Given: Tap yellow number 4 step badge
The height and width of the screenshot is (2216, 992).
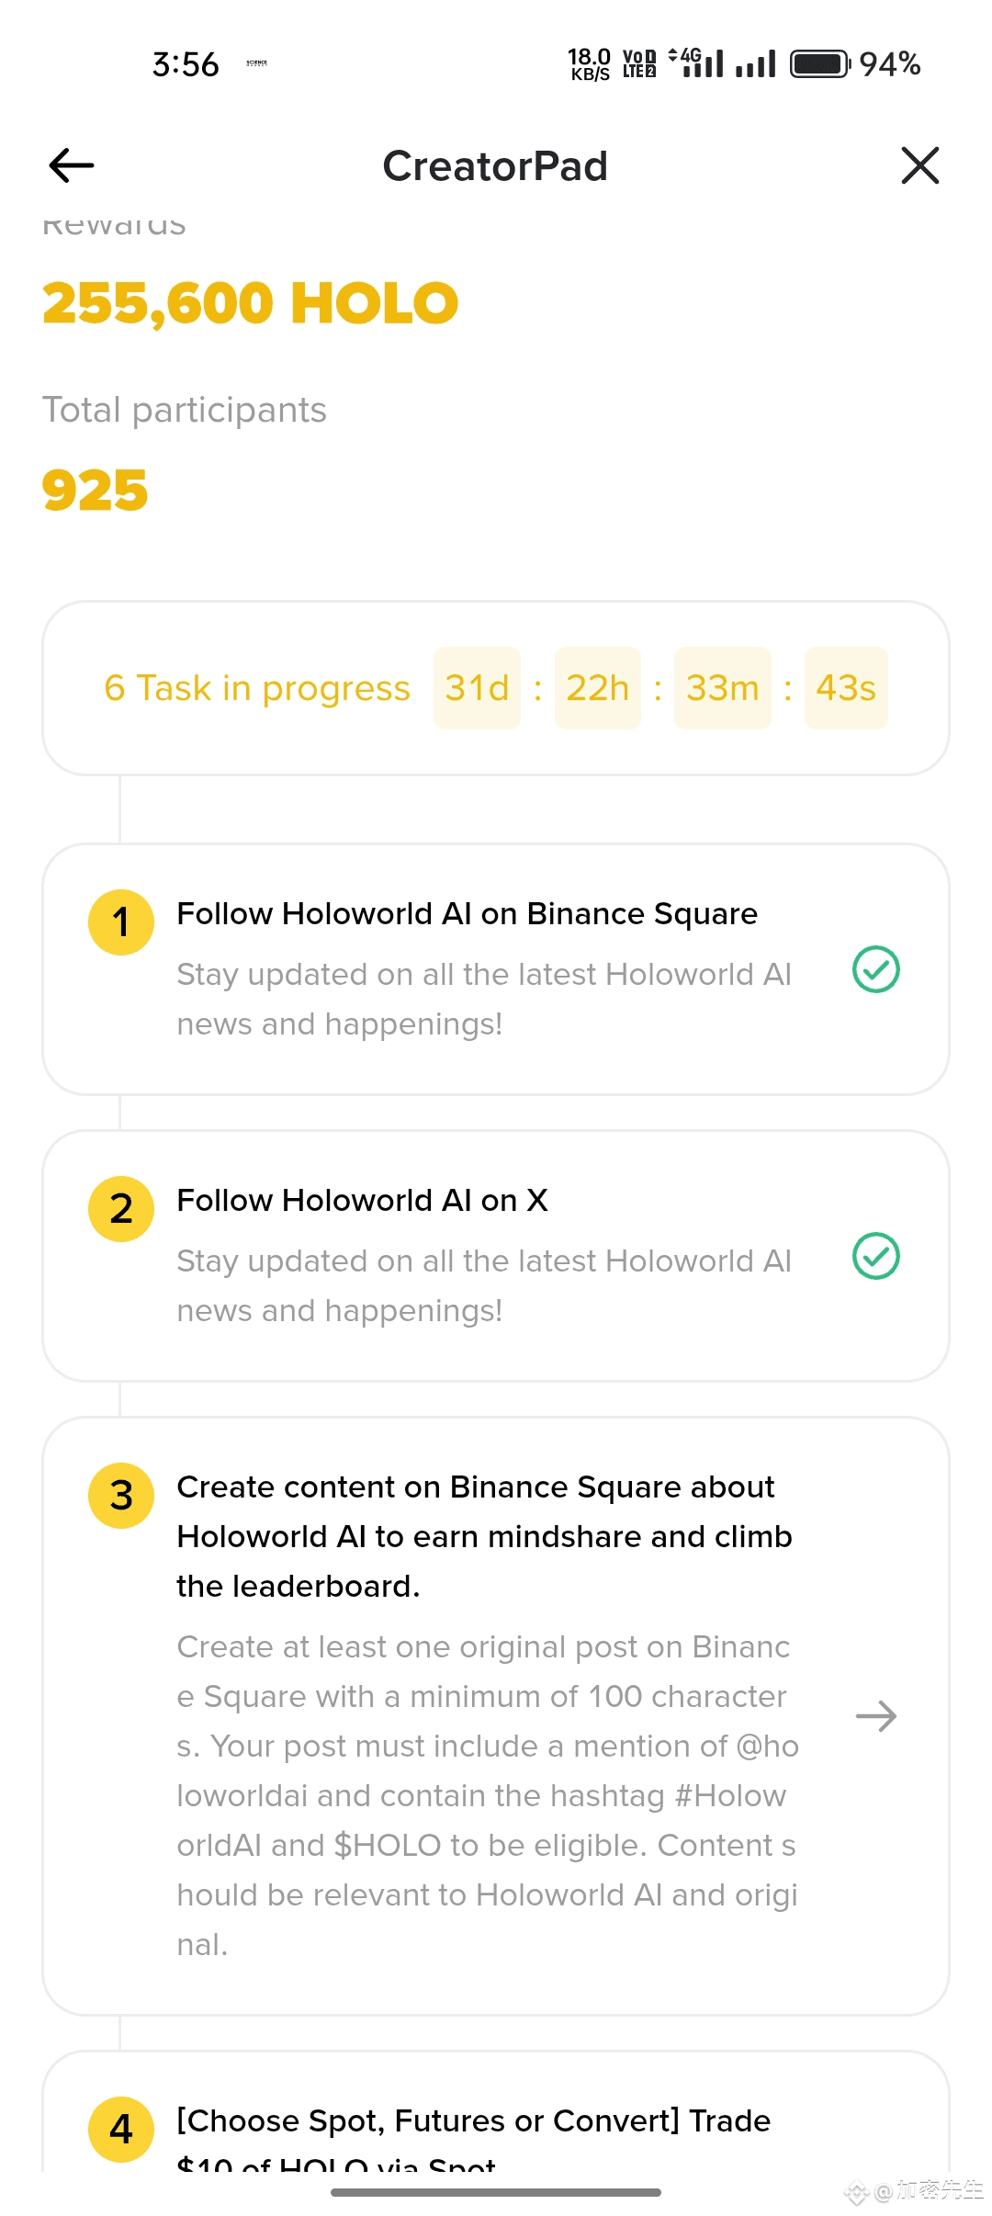Looking at the screenshot, I should (121, 2130).
